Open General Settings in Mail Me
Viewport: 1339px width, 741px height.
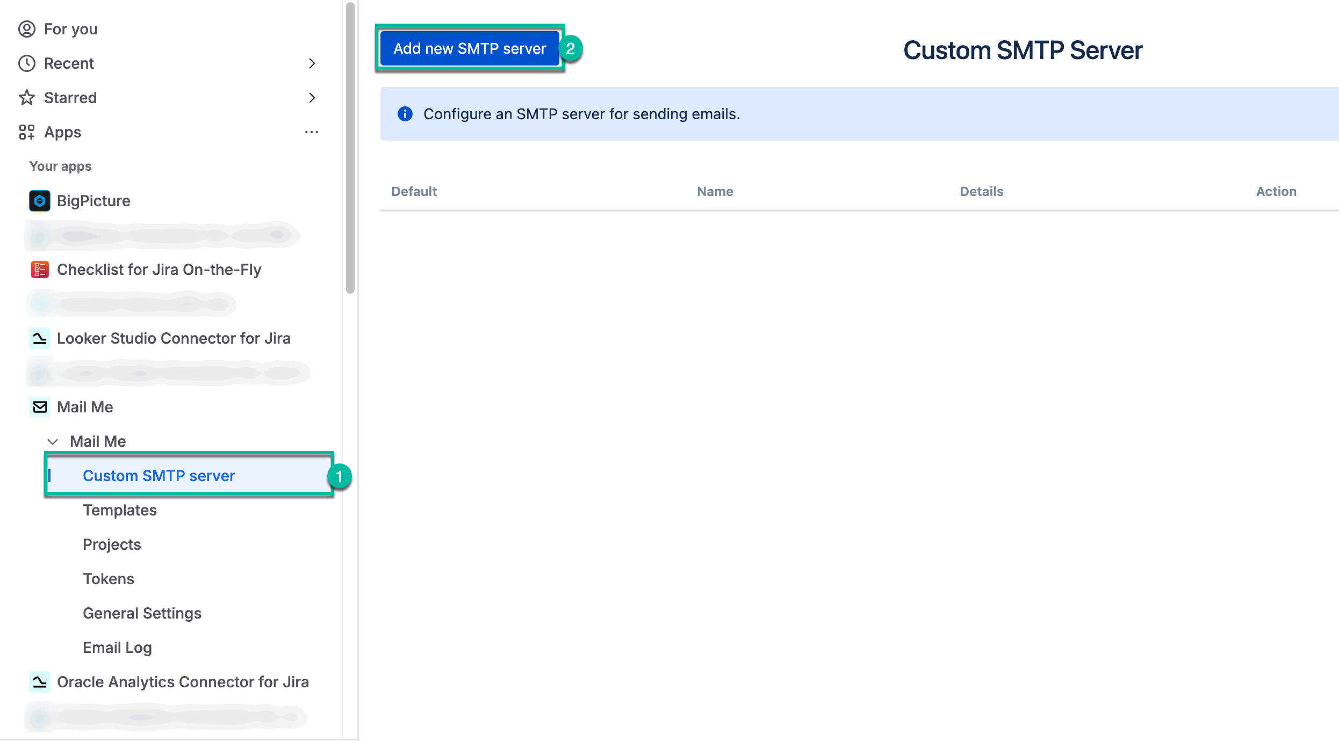pos(142,613)
